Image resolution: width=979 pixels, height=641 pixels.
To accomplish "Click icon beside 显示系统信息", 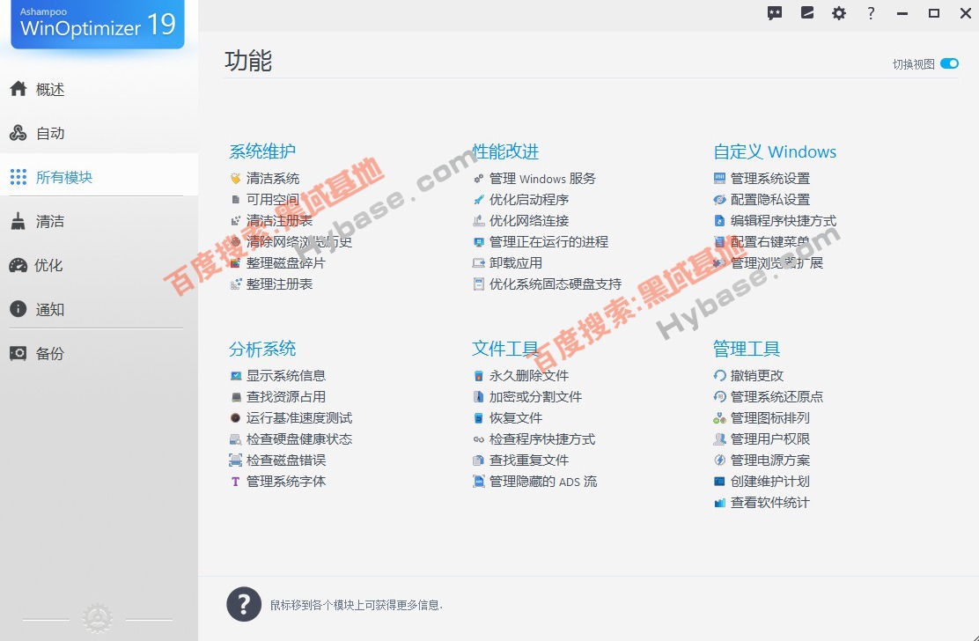I will (235, 376).
